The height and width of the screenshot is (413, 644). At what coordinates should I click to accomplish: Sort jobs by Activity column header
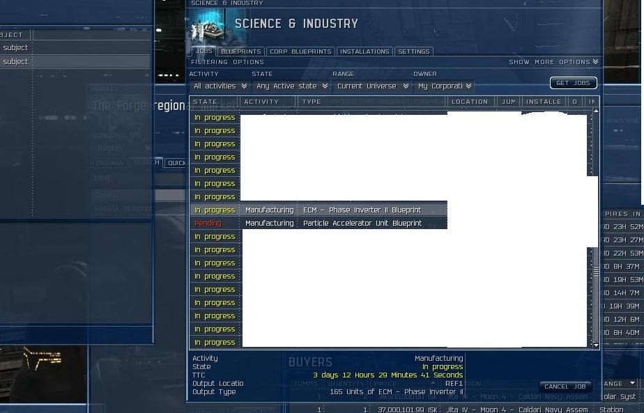[x=268, y=102]
